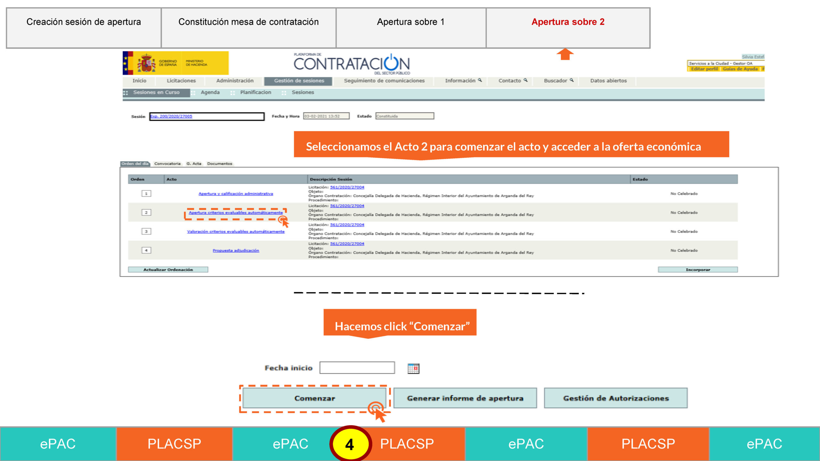The height and width of the screenshot is (461, 820).
Task: Click the search icon next to Contacto
Action: point(525,80)
